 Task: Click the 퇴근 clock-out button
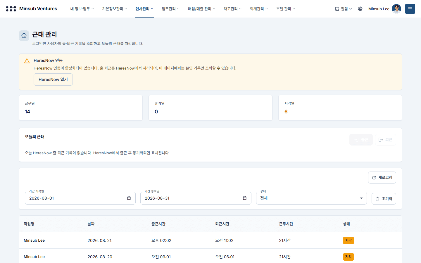tap(386, 140)
